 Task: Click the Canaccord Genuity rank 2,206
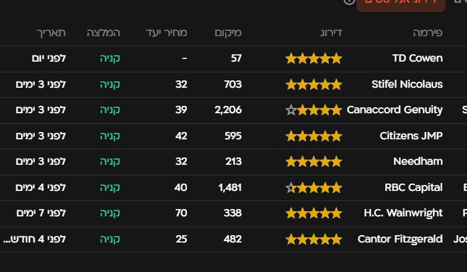(x=228, y=110)
